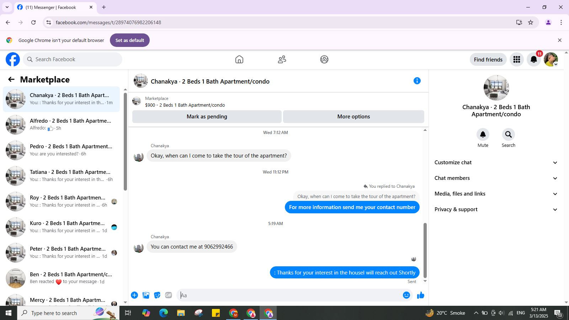Mute the Chanakya conversation
This screenshot has height=320, width=569.
483,134
